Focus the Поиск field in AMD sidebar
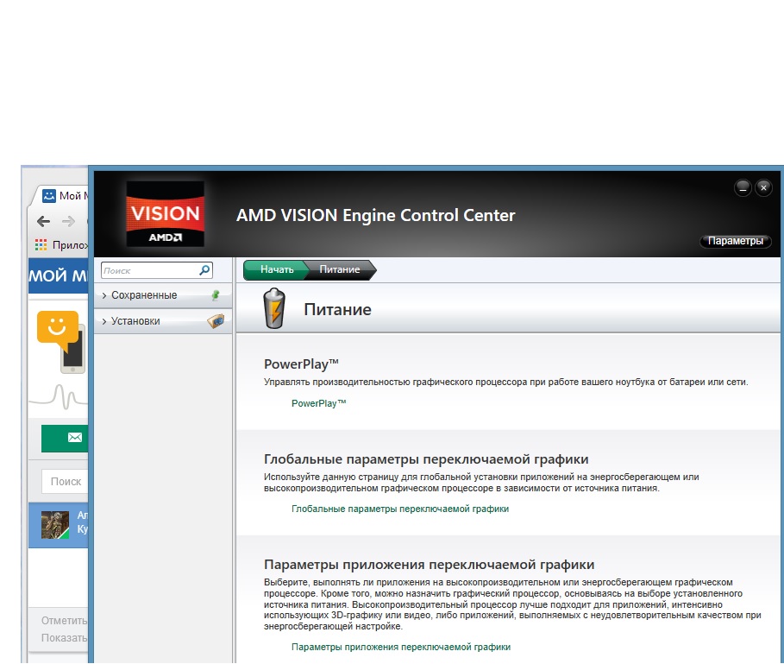This screenshot has height=664, width=784. pyautogui.click(x=156, y=270)
